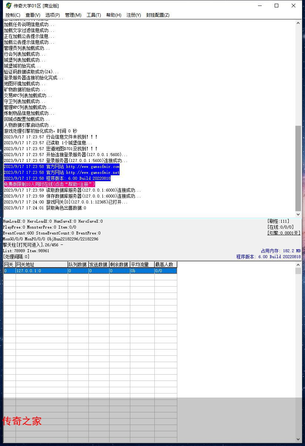Open the 工具(T) menu
The width and height of the screenshot is (305, 446).
coord(94,15)
